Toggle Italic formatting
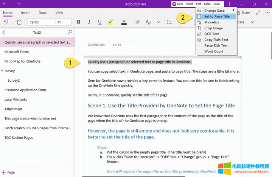The width and height of the screenshot is (272, 177). pos(90,22)
